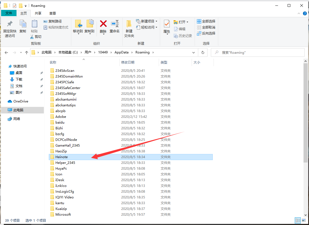
Task: Select OneDrive in the sidebar
Action: coord(18,101)
